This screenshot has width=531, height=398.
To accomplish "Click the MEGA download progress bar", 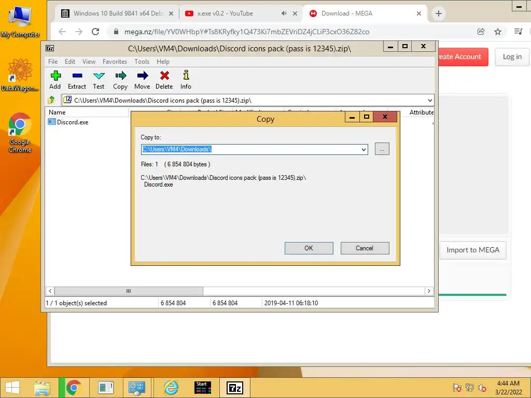I will point(473,295).
